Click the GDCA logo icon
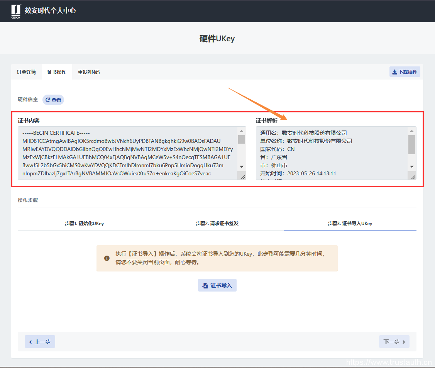Image resolution: width=435 pixels, height=368 pixels. click(16, 11)
